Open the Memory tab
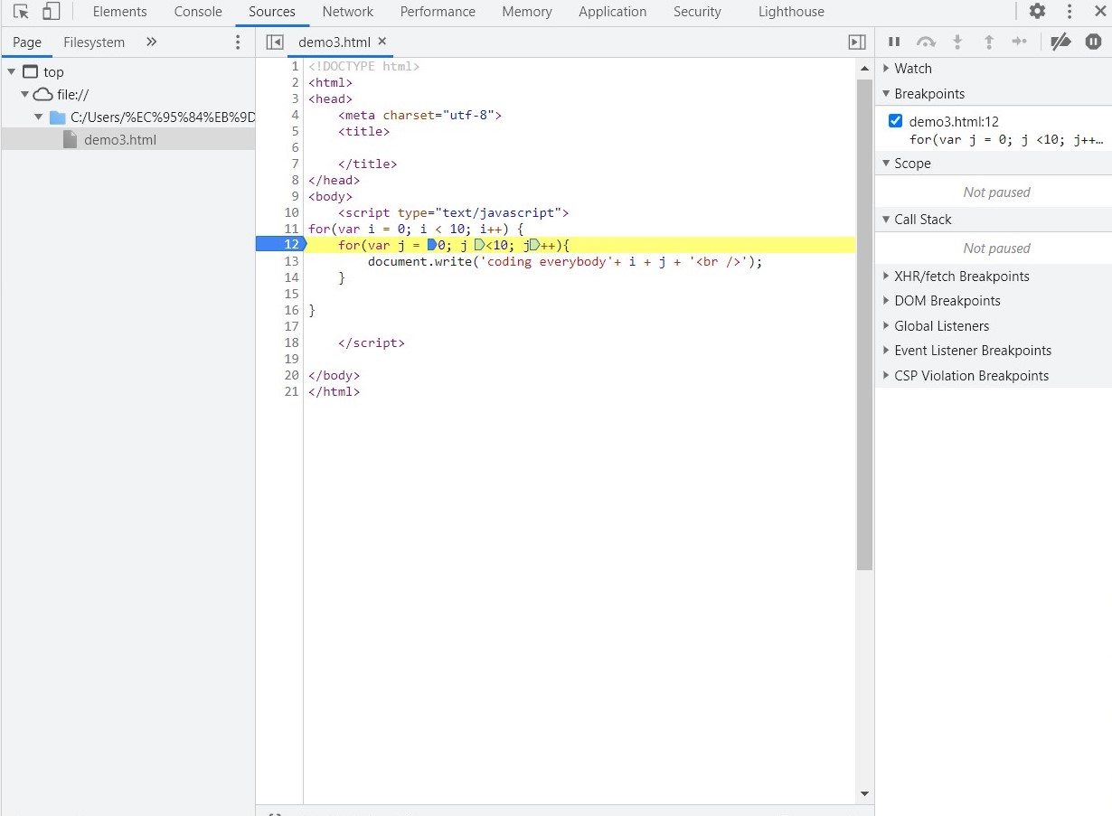Viewport: 1112px width, 816px height. [x=527, y=12]
